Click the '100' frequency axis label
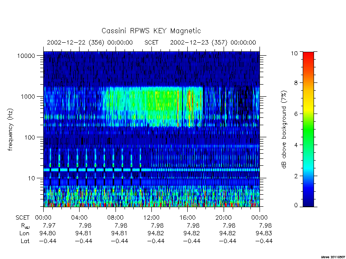 [30, 137]
